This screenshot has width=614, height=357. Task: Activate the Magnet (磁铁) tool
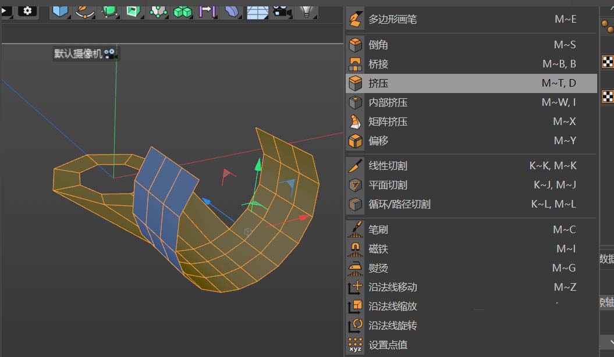tap(378, 249)
